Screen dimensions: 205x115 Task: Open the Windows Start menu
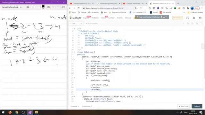pyautogui.click(x=3, y=112)
